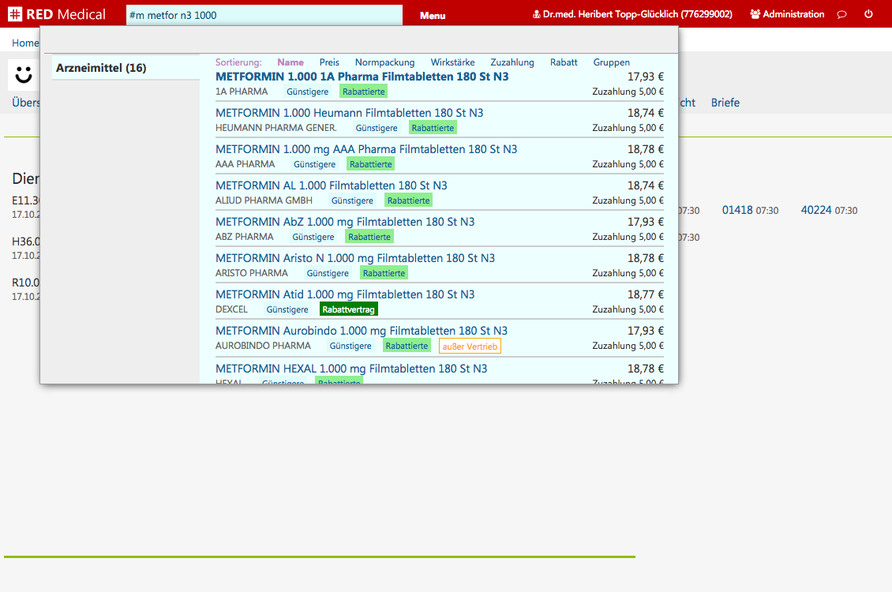Sort results by Zuzahlung
Viewport: 892px width, 592px height.
coord(512,62)
